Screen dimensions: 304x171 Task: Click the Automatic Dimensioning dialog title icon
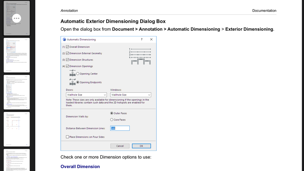(65, 40)
